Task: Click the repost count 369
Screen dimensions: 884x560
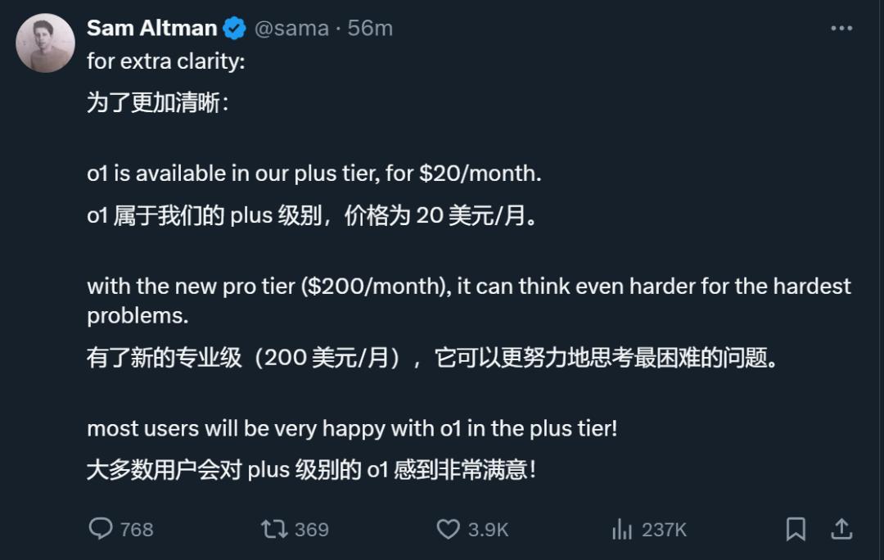Action: coord(313,529)
